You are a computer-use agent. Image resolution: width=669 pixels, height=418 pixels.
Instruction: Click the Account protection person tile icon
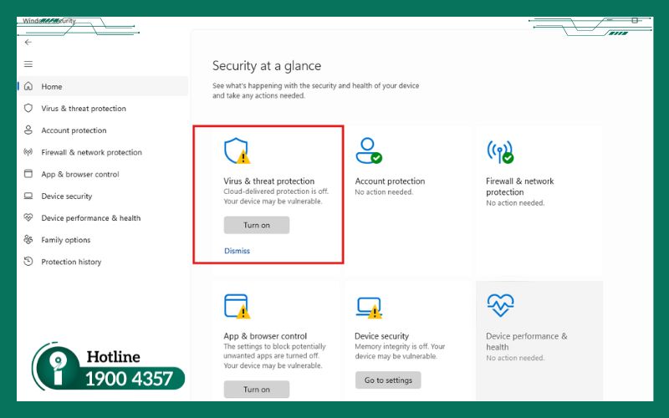coord(368,151)
